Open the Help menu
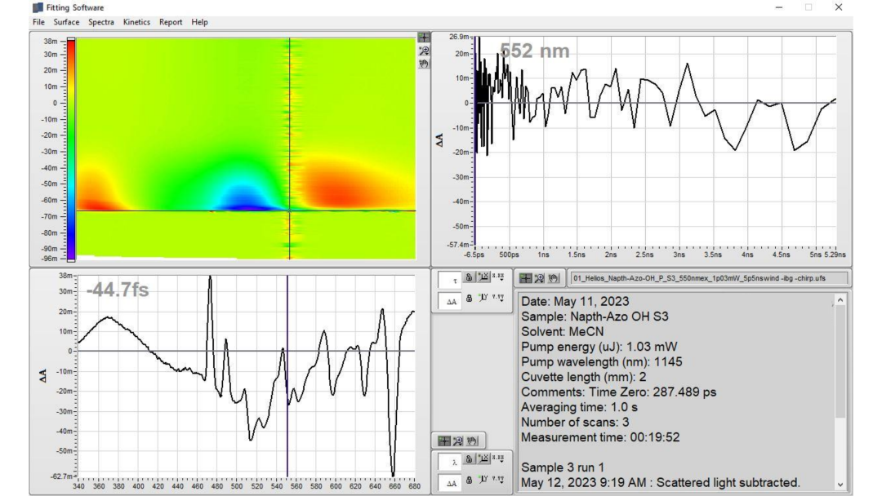The width and height of the screenshot is (882, 496). 200,22
